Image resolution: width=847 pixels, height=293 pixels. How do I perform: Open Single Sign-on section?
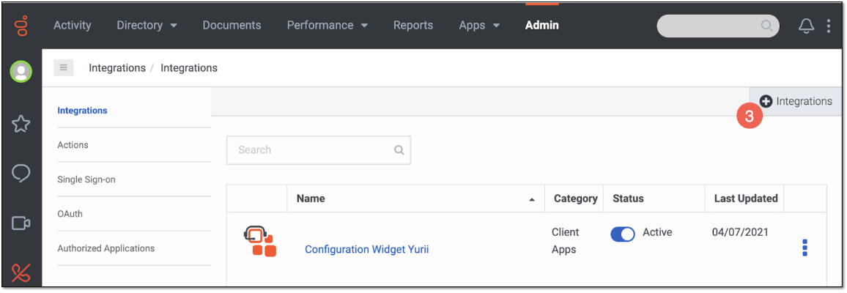86,179
